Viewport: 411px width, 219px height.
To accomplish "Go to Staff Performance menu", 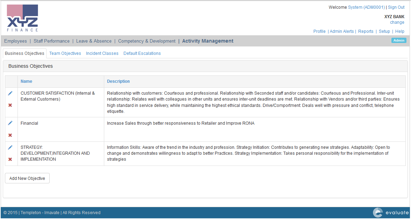I will (51, 41).
